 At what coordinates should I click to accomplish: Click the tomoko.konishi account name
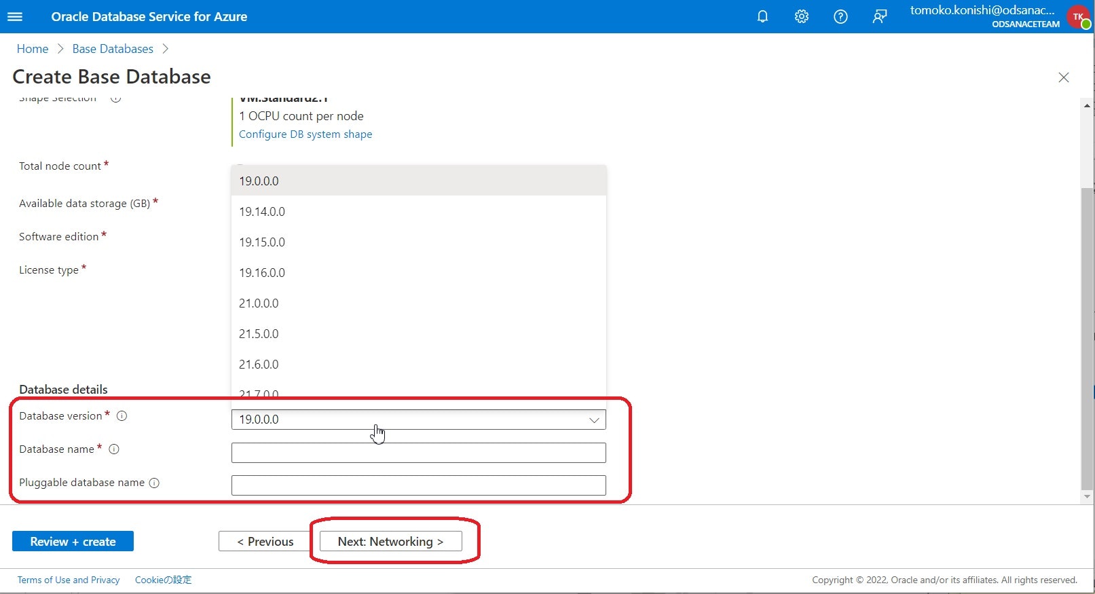pos(982,10)
